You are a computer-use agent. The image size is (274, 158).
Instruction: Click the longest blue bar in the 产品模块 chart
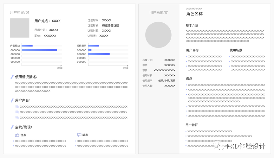tap(39, 50)
